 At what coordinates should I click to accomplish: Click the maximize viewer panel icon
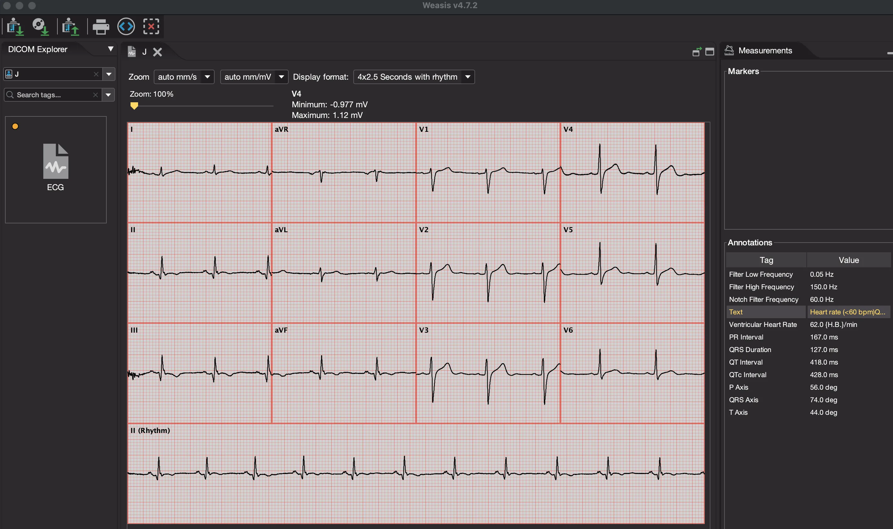pos(710,52)
